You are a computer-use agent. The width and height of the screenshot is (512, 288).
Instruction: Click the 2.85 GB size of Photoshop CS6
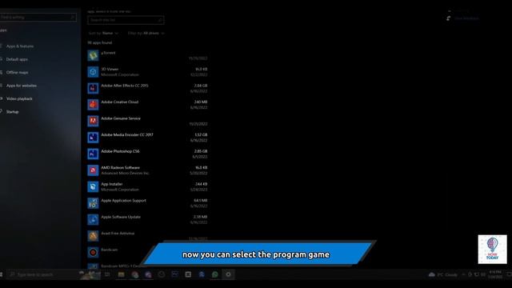201,151
